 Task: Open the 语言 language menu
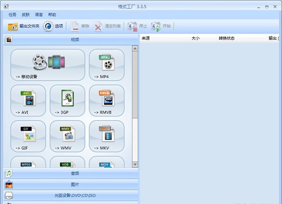pos(39,15)
